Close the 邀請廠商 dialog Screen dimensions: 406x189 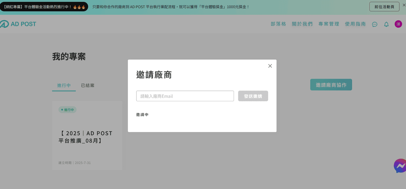point(270,66)
